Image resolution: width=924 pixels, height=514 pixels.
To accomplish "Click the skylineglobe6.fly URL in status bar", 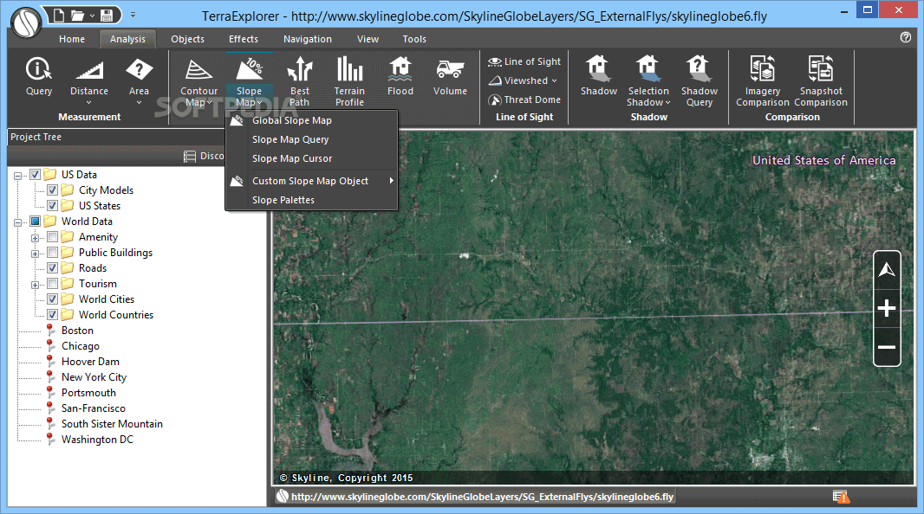I will pos(482,497).
